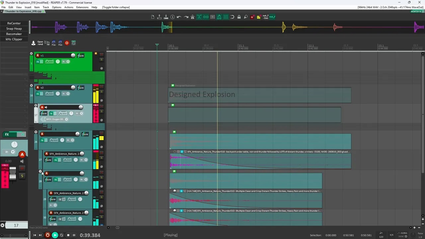425x239 pixels.
Task: Click the Bassmaker button
Action: click(x=14, y=34)
